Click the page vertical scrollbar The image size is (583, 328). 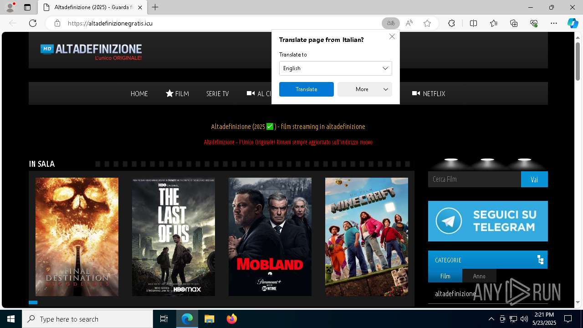(x=578, y=61)
